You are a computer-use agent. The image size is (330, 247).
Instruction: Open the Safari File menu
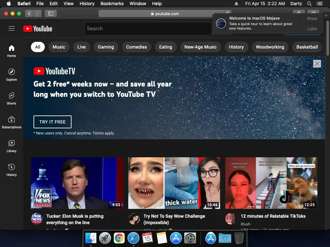click(40, 4)
